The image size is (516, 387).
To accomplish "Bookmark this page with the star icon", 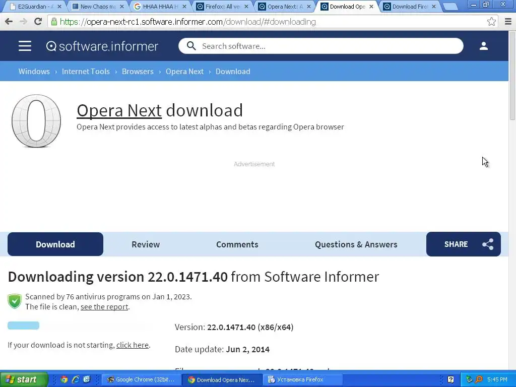I will [x=491, y=22].
